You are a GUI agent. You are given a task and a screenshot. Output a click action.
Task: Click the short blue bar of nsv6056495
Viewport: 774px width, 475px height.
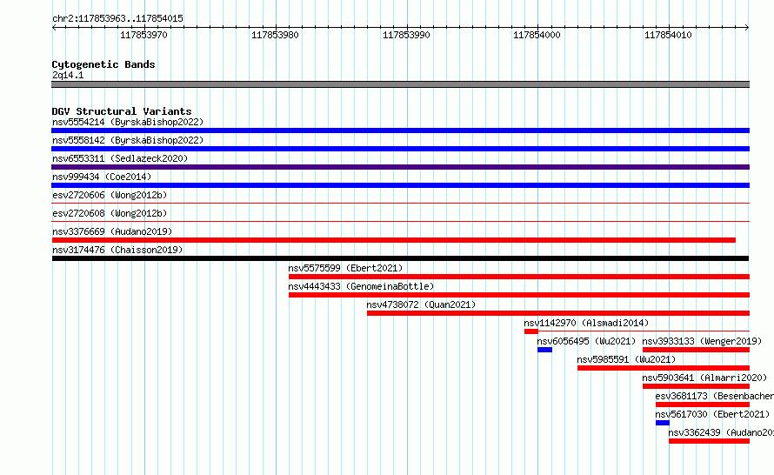tap(545, 350)
